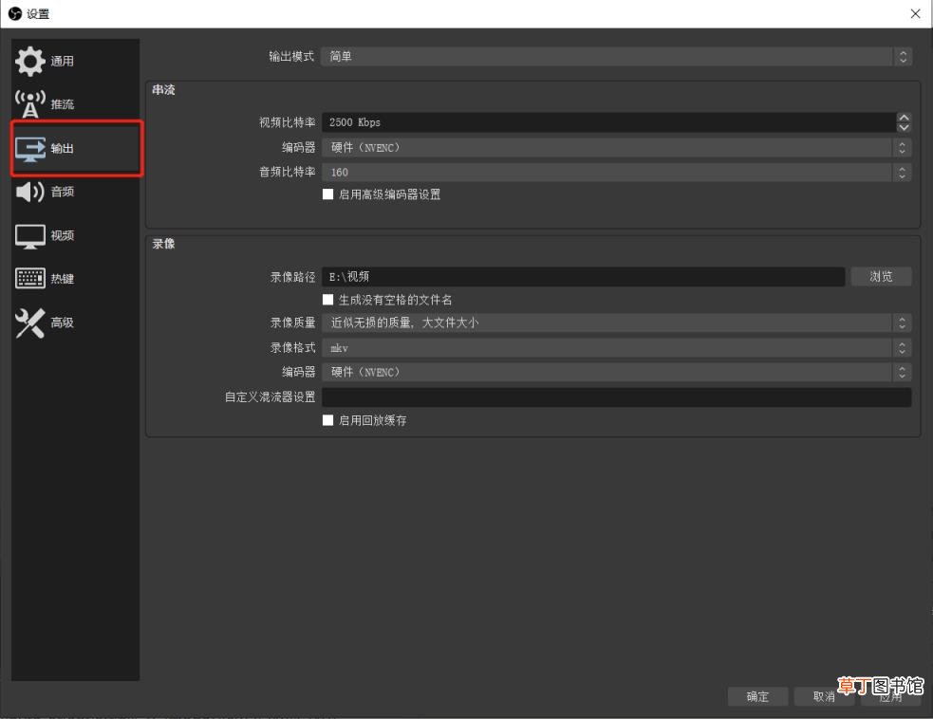Switch to the 通用 settings tab label
The height and width of the screenshot is (719, 933).
(62, 62)
